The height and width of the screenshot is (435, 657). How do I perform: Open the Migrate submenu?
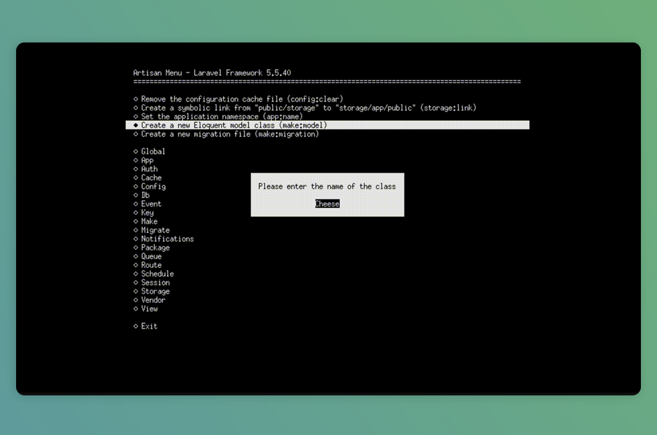click(152, 230)
